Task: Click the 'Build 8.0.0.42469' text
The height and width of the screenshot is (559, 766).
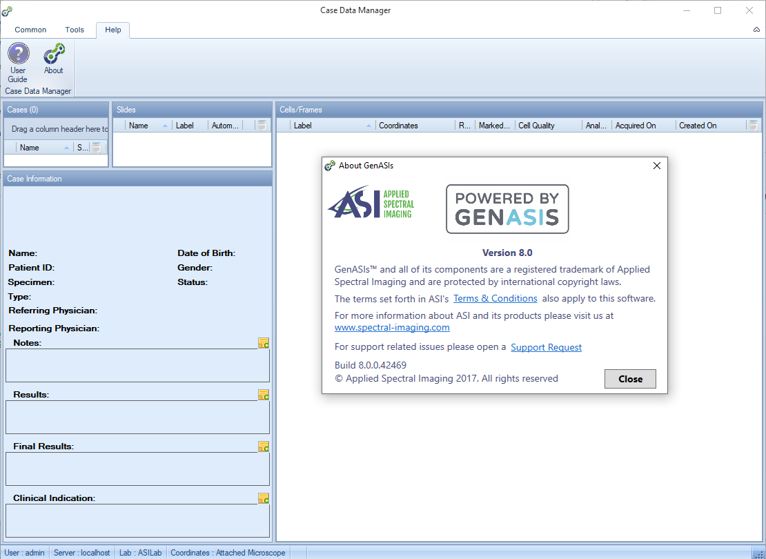Action: click(371, 365)
